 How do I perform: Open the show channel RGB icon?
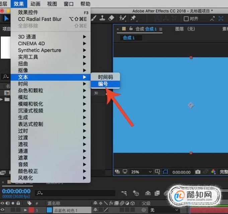pos(213,172)
